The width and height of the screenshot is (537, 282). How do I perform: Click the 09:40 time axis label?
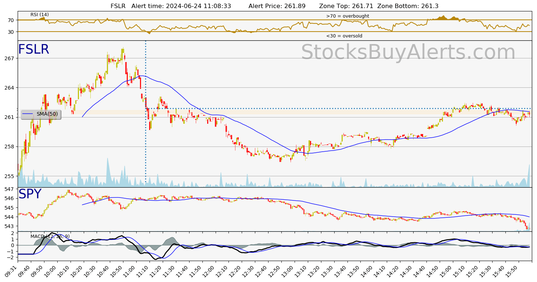(25, 271)
